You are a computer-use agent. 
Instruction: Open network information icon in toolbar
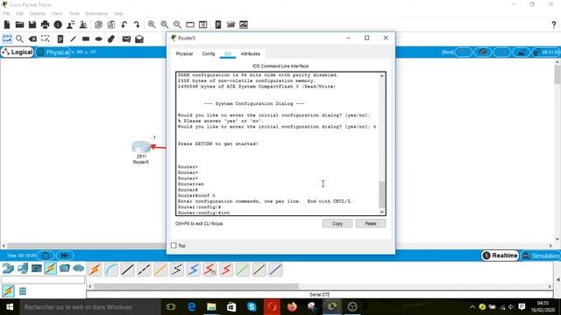[x=58, y=24]
